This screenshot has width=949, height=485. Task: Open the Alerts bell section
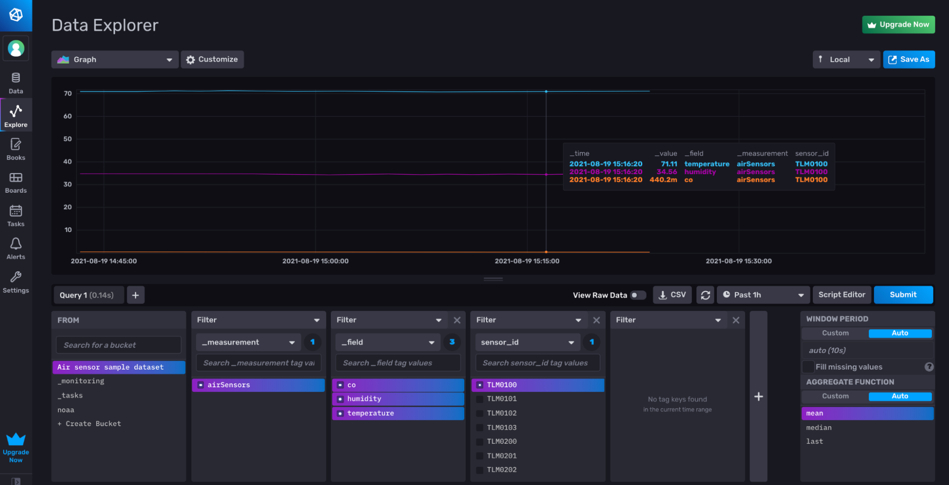[16, 249]
